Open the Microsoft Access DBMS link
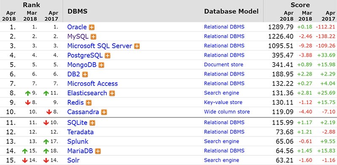Viewport: 337px width, 165px height. [x=92, y=84]
